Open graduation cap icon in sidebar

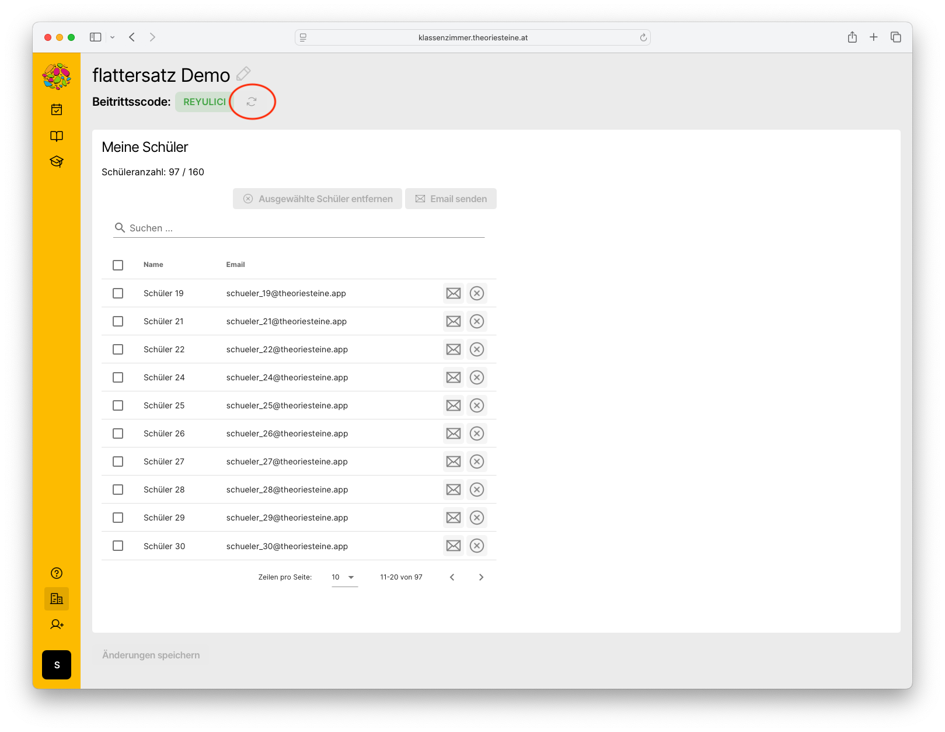tap(57, 162)
